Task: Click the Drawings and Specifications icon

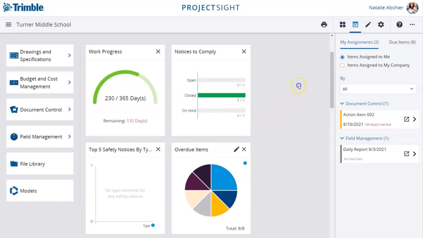Action: [x=14, y=56]
